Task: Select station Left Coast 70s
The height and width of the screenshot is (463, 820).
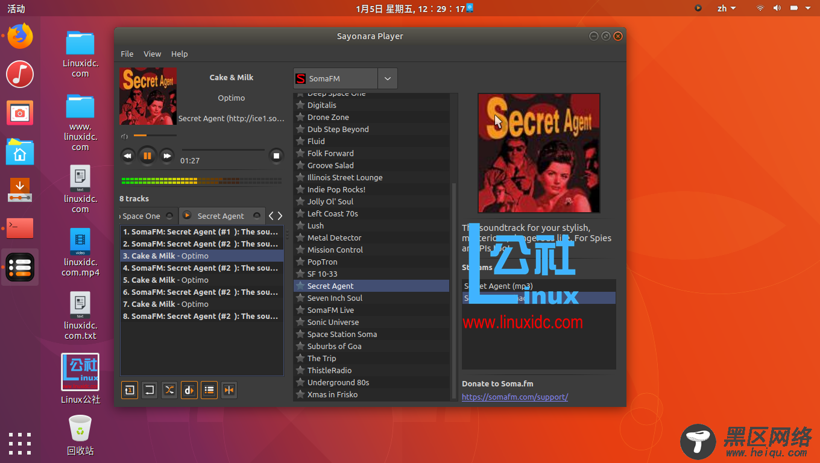Action: [x=371, y=213]
